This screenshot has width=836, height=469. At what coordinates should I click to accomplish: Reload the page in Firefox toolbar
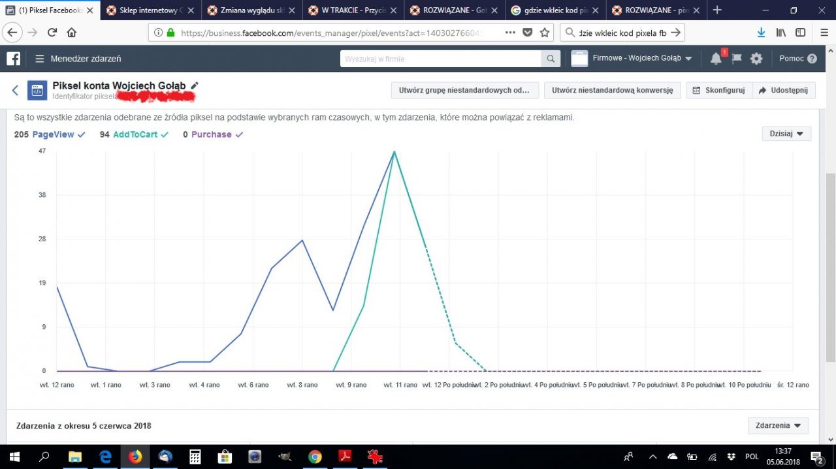[52, 33]
